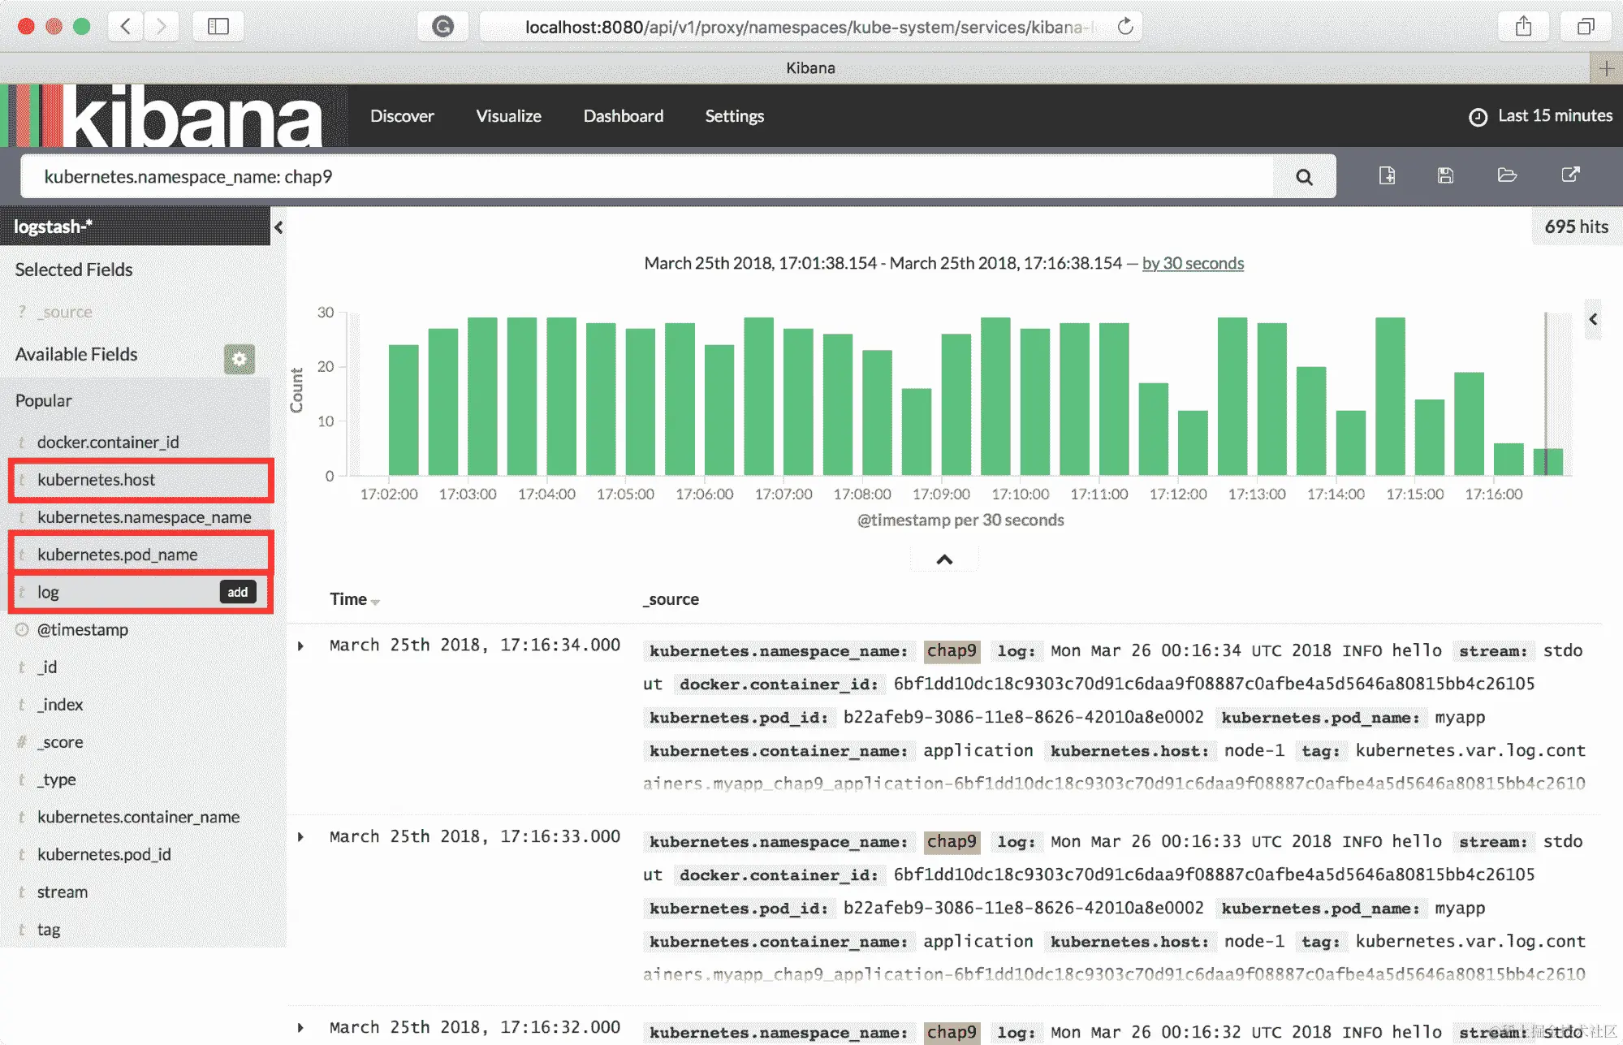Add the log field with the add button
The image size is (1623, 1045).
237,592
